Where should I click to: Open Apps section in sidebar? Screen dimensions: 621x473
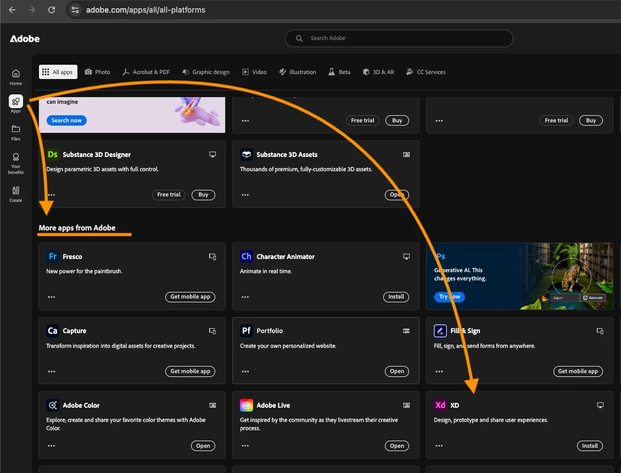(16, 104)
